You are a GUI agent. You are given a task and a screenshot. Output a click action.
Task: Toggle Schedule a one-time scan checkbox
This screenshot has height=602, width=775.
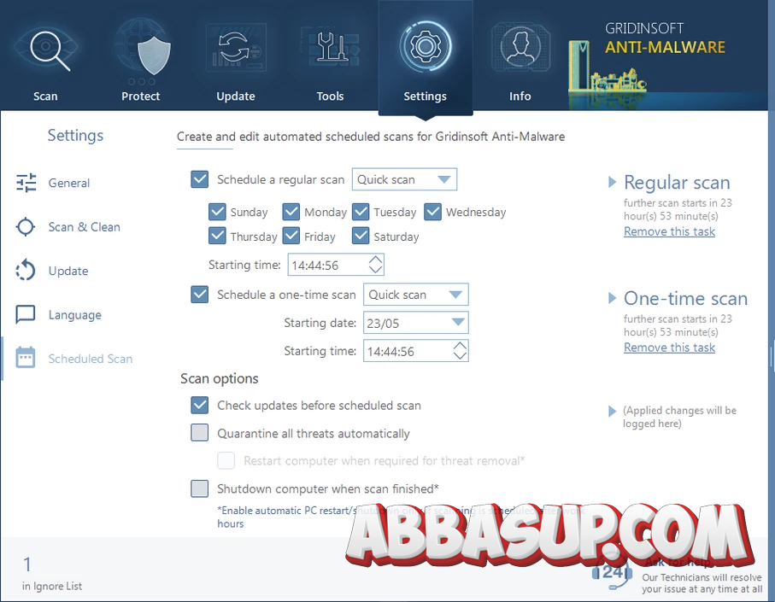pos(200,295)
